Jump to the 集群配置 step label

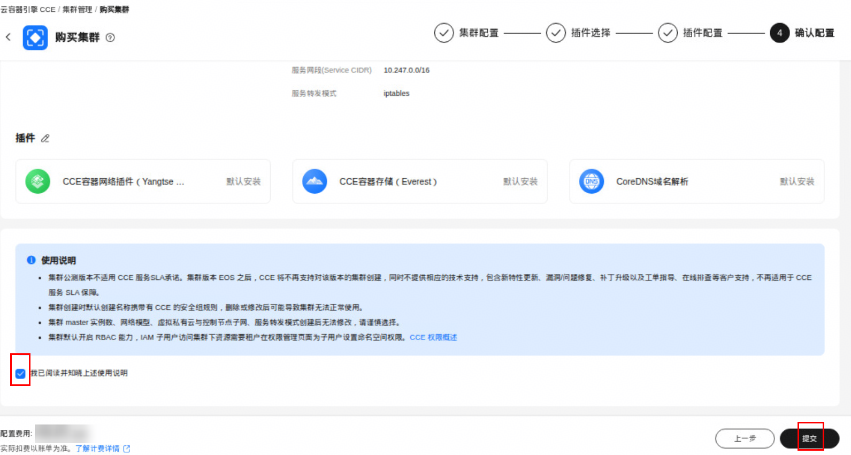[479, 33]
